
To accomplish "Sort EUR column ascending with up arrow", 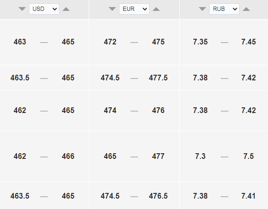I will pyautogui.click(x=156, y=9).
